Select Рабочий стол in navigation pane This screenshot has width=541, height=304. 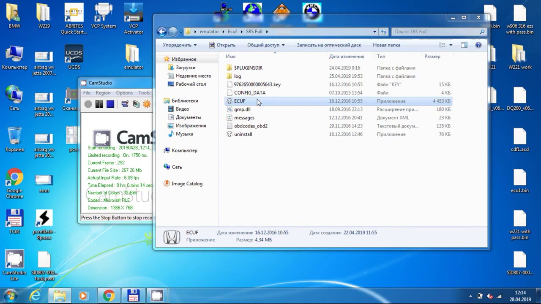coord(191,84)
